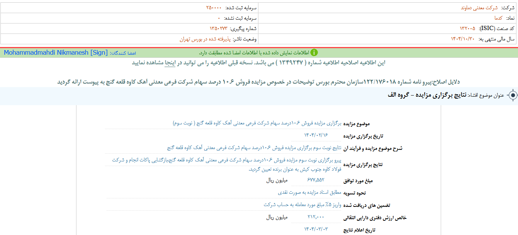Select tracking number 1350273
The height and width of the screenshot is (235, 518).
[x=218, y=29]
